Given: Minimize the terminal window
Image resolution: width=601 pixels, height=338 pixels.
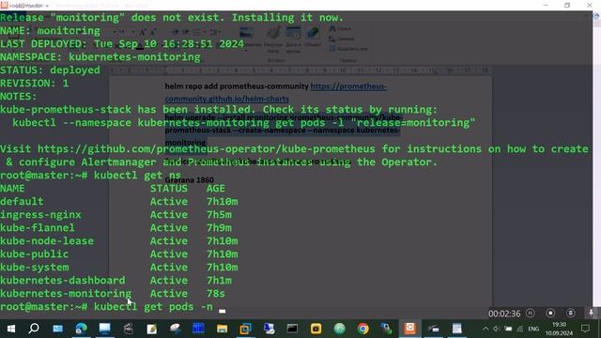Looking at the screenshot, I should tap(546, 5).
